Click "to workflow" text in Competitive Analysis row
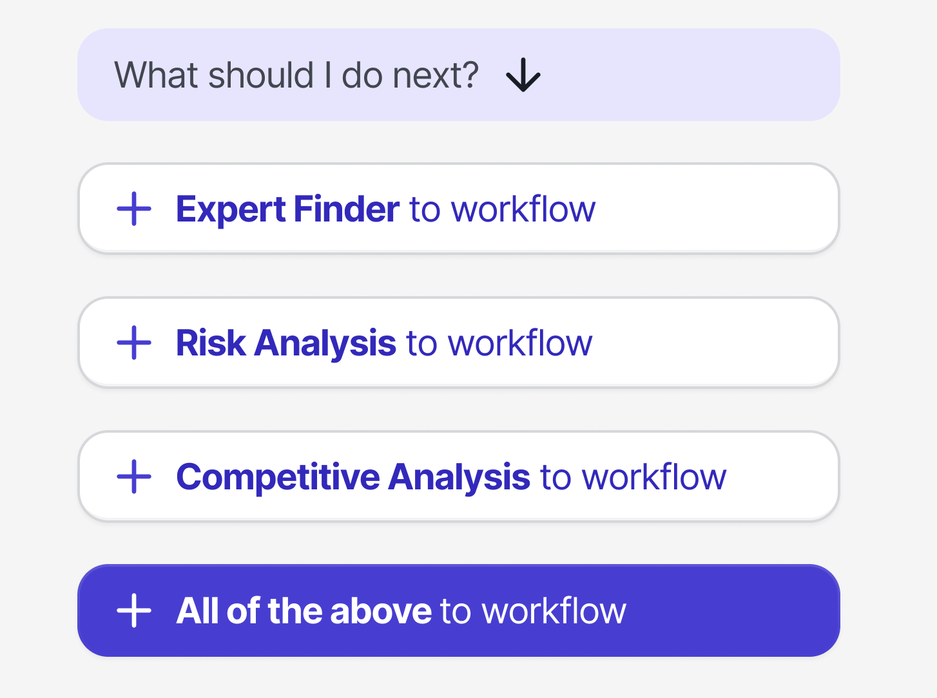This screenshot has height=698, width=937. (x=633, y=477)
